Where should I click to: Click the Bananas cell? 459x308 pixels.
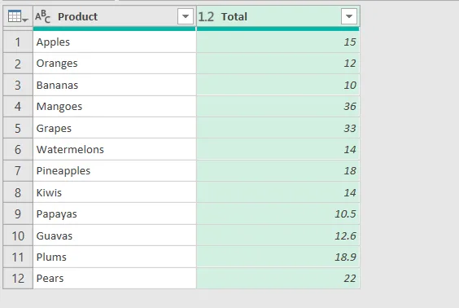pos(115,85)
